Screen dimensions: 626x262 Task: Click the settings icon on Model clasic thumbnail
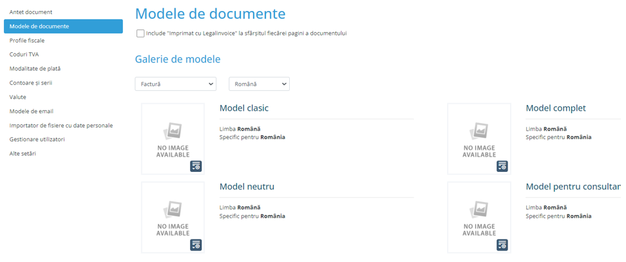(x=196, y=166)
